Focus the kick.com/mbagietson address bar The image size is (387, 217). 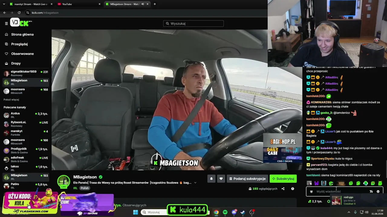point(145,13)
